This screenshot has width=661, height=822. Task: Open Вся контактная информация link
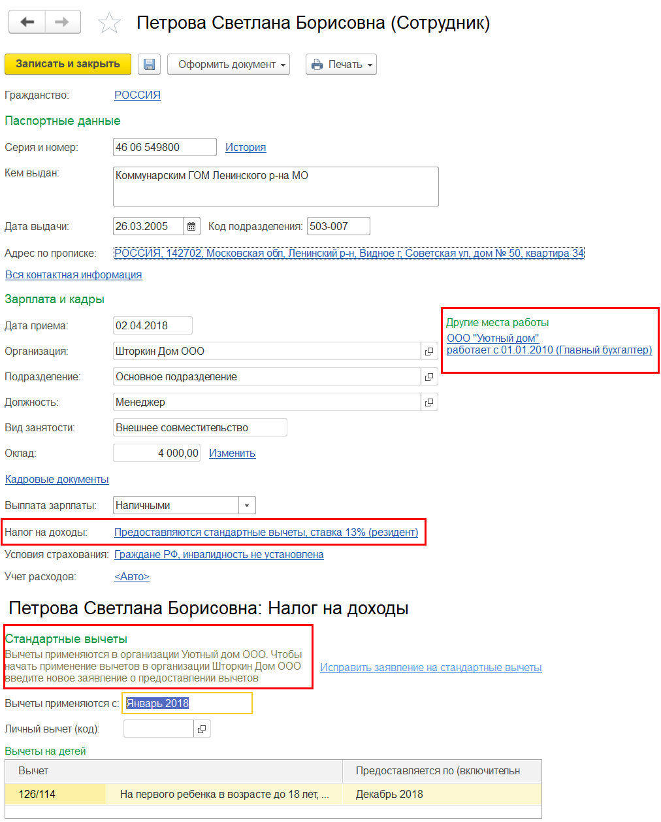[x=74, y=274]
